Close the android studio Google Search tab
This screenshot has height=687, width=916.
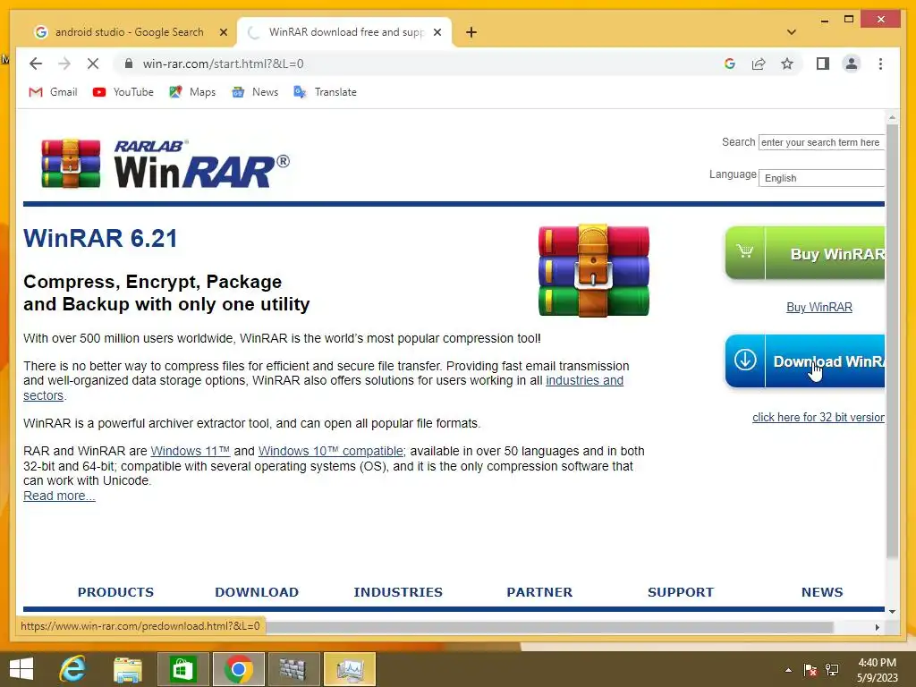(x=223, y=32)
